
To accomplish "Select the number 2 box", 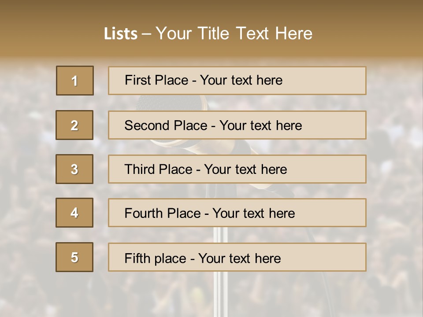I will point(74,125).
